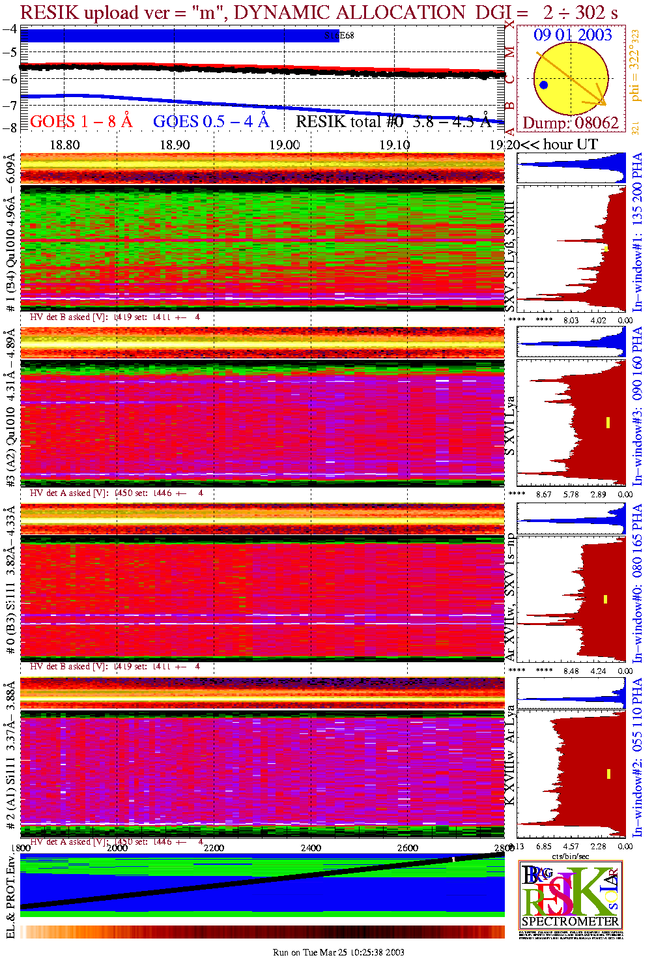
Task: Click yellow marker in In-window#2 histogram
Action: point(608,774)
